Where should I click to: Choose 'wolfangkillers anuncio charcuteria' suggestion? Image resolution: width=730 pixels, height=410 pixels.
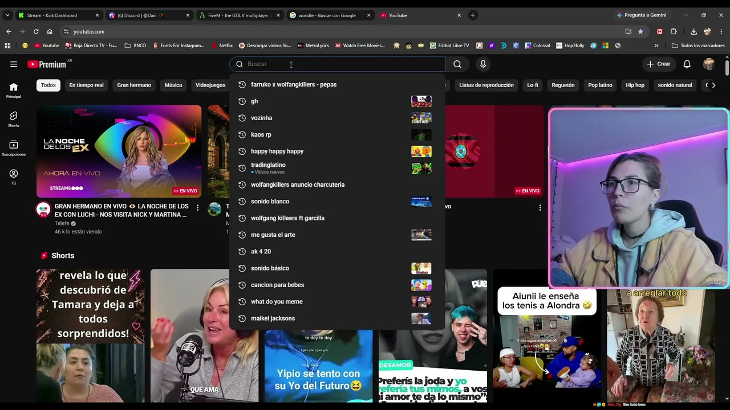point(337,184)
